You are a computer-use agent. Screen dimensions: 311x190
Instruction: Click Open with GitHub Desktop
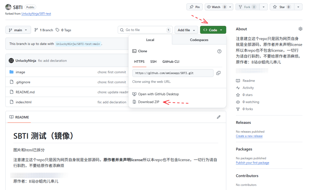click(158, 94)
